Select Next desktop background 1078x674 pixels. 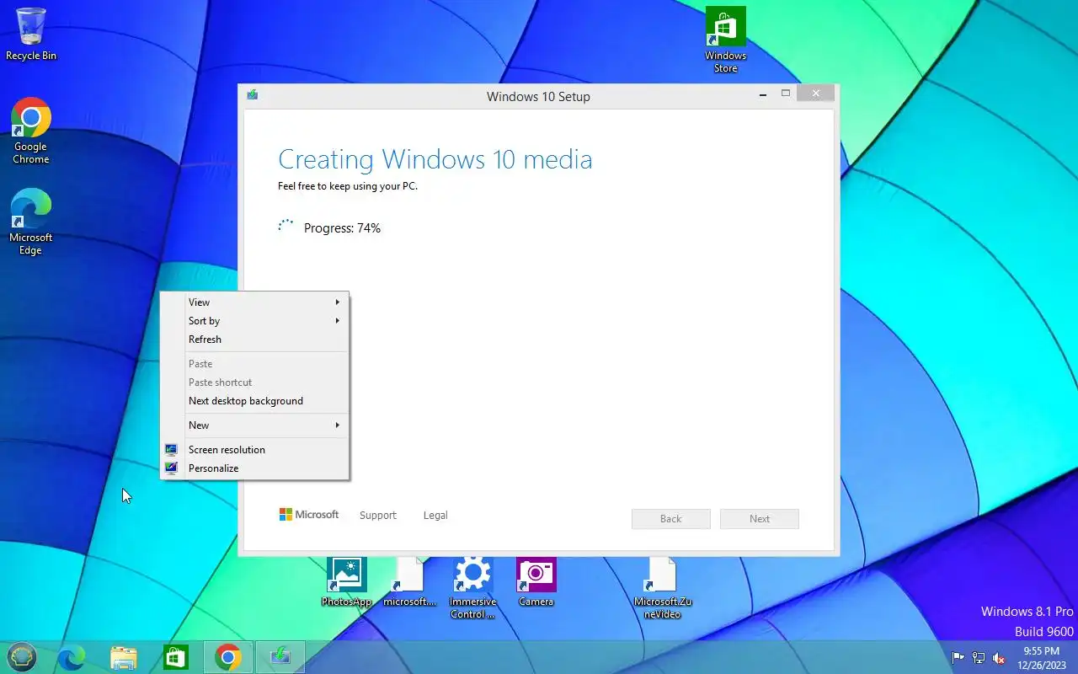[x=254, y=401]
